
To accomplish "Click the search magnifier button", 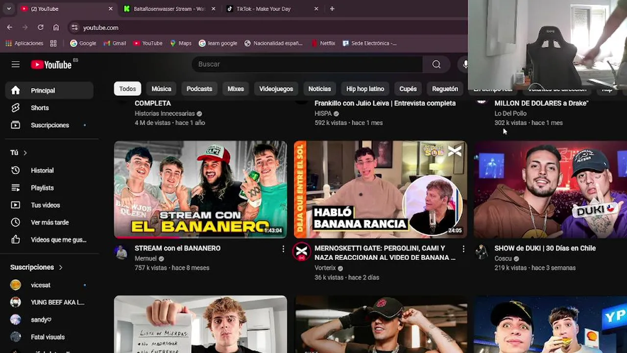I will 436,64.
